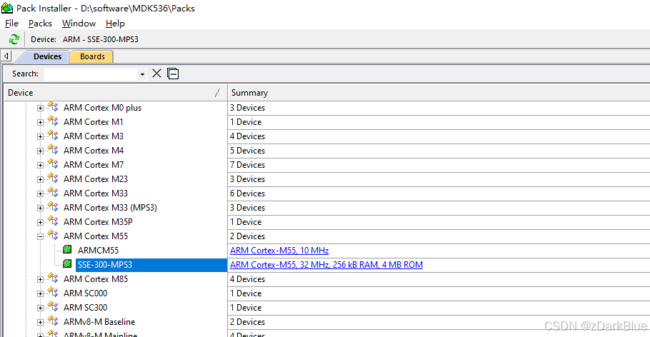Select the SSE-300-MPS3 device row
The width and height of the screenshot is (650, 337).
click(151, 265)
